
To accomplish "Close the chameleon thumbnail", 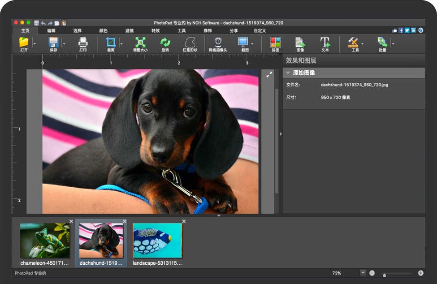I will 71,221.
